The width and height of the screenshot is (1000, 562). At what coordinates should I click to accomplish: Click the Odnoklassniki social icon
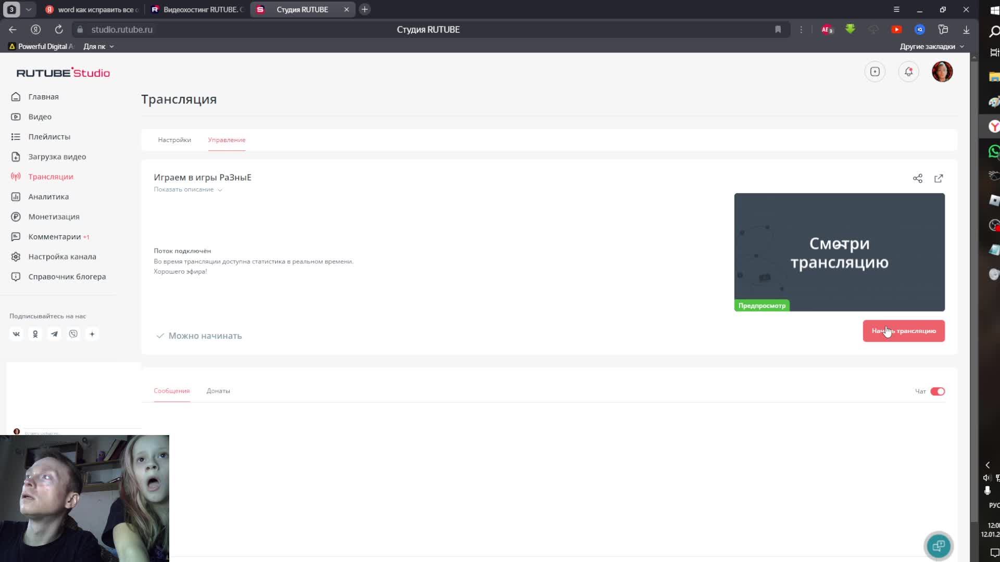tap(35, 334)
